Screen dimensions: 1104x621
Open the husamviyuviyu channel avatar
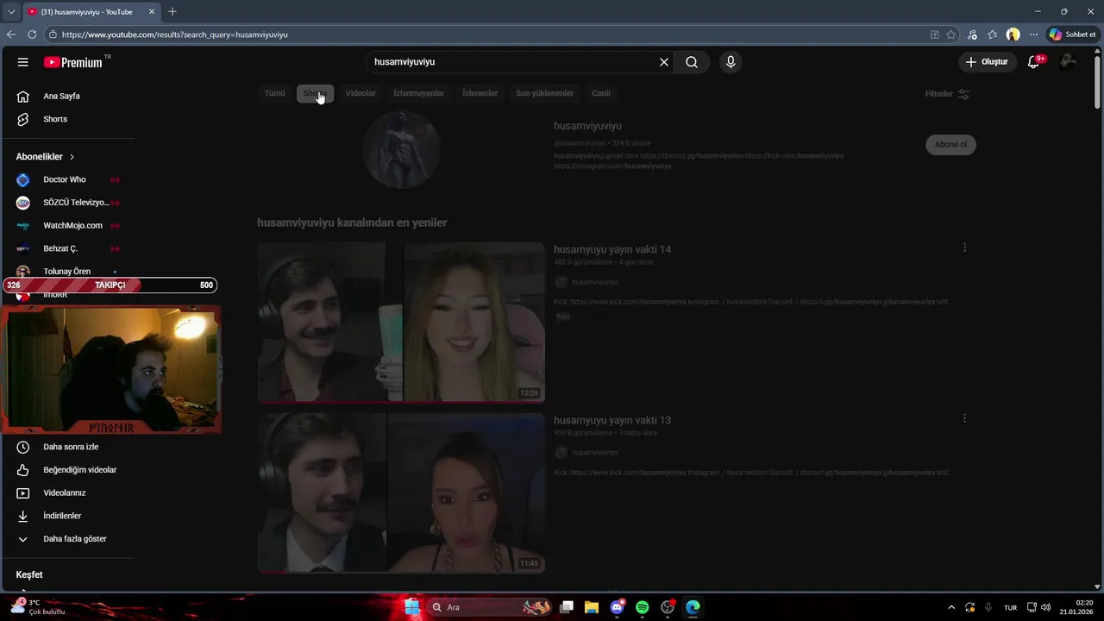401,149
